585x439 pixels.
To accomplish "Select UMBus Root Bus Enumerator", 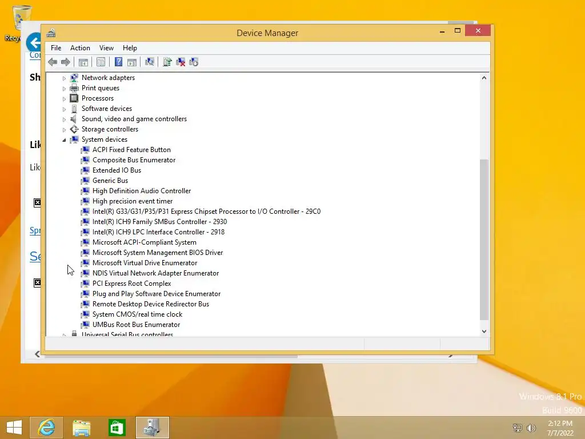I will (136, 325).
